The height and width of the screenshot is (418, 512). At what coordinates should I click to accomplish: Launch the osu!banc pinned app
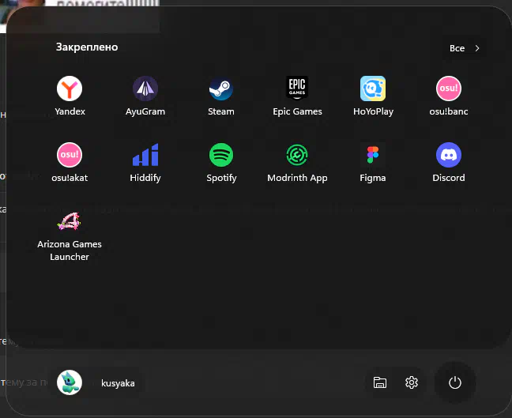(449, 88)
